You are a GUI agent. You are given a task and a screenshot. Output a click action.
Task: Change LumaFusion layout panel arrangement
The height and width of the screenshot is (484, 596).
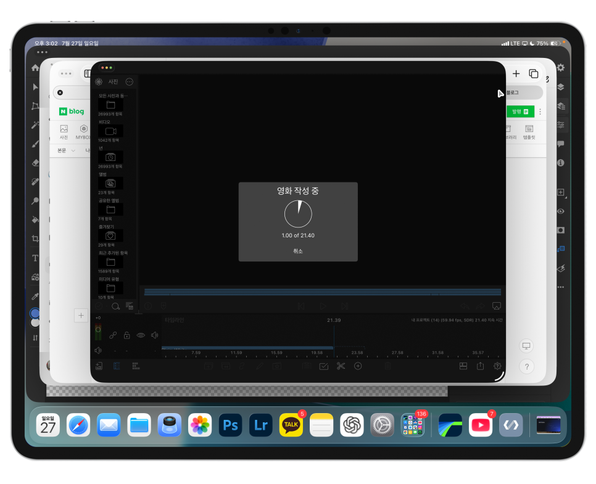point(463,366)
